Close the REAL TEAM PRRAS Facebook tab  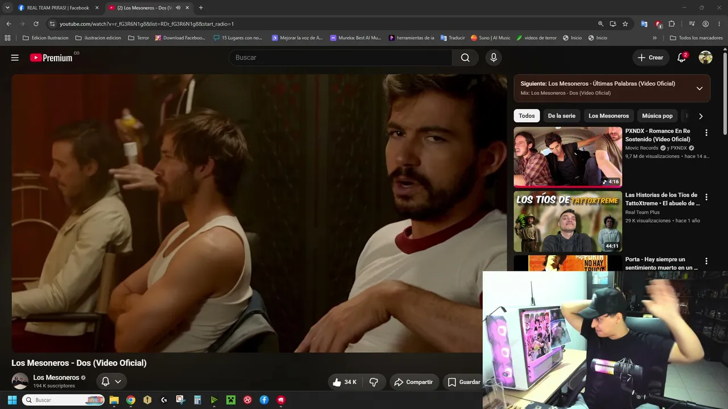[x=97, y=8]
